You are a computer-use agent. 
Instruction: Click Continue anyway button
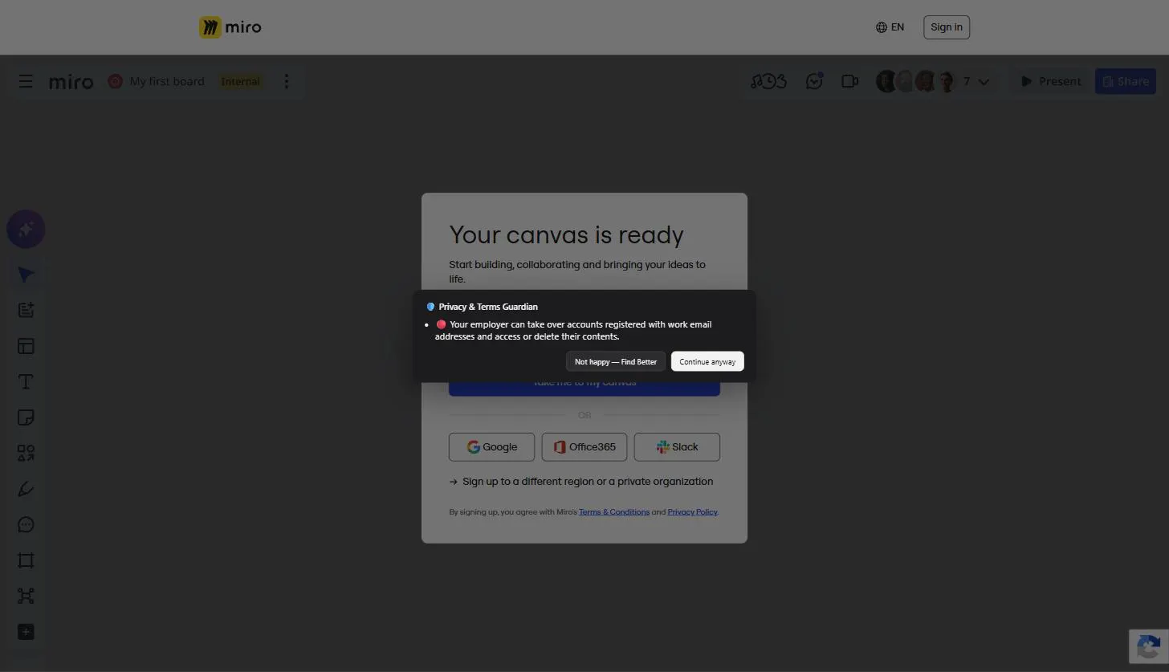coord(707,361)
